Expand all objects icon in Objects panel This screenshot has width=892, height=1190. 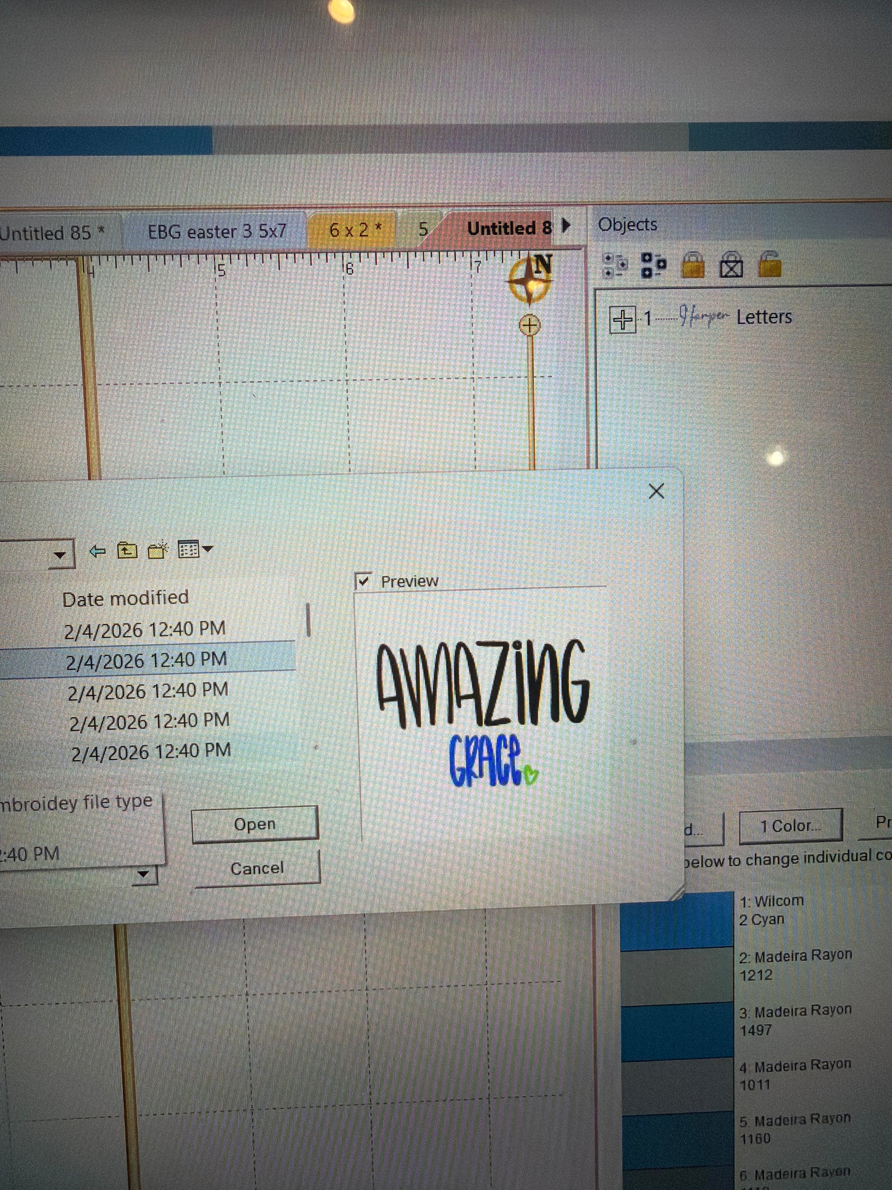click(x=614, y=266)
